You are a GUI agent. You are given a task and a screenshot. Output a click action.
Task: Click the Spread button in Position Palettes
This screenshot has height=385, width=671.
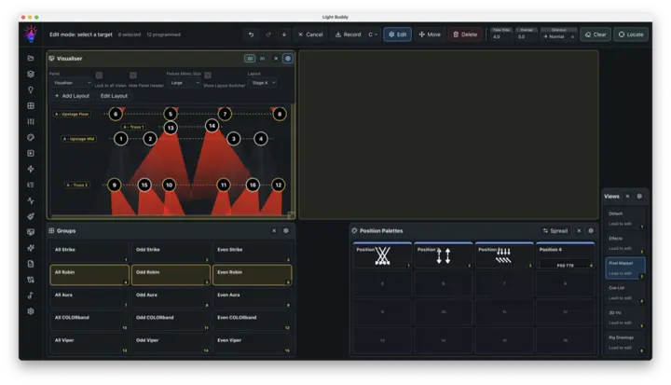point(555,231)
